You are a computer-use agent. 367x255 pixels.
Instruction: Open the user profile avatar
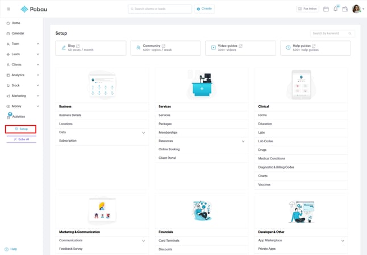(356, 9)
